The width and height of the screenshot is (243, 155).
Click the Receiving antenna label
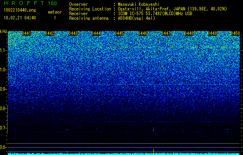click(89, 18)
